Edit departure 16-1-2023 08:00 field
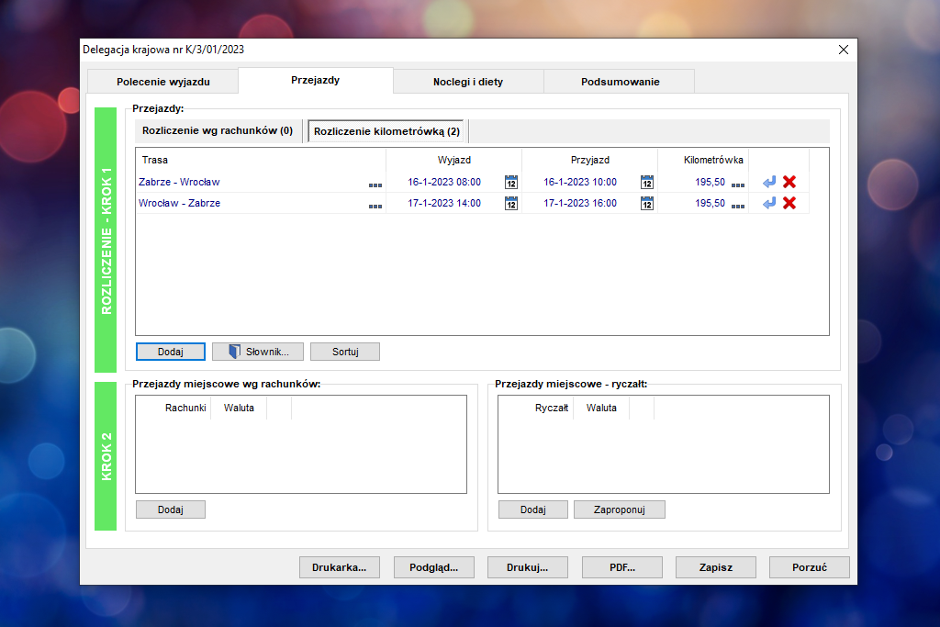The image size is (940, 627). coord(444,182)
